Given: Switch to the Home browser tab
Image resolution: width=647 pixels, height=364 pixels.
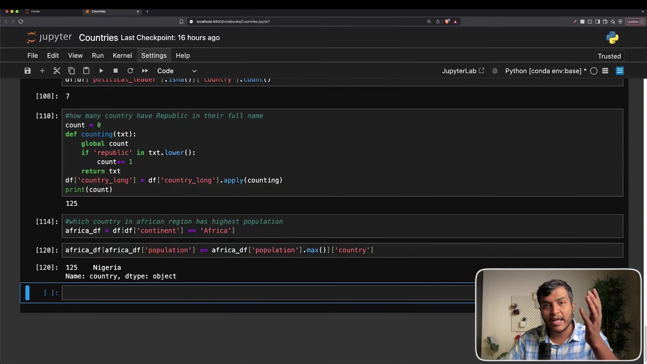Looking at the screenshot, I should pos(35,11).
